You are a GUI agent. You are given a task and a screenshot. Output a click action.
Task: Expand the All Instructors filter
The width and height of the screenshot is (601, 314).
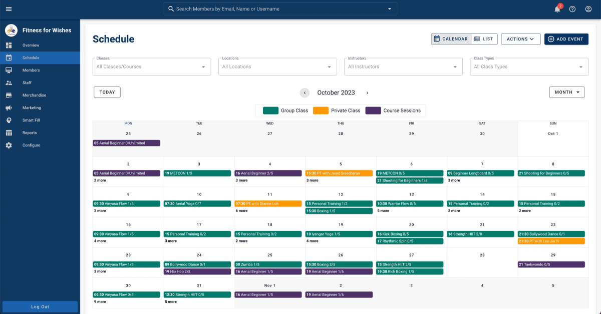pos(403,66)
